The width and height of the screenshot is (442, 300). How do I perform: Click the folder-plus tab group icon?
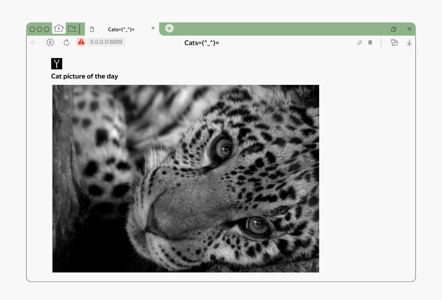click(72, 28)
